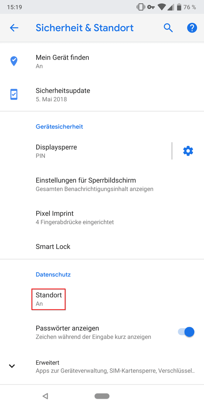Open Einstellungen für Sperrbildschirm
The height and width of the screenshot is (408, 204).
[x=102, y=184]
